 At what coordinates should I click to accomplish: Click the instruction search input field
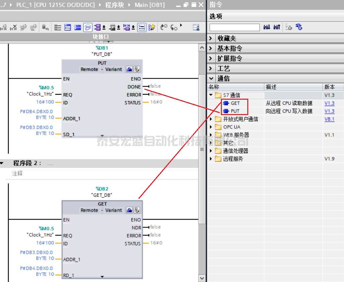pos(235,27)
